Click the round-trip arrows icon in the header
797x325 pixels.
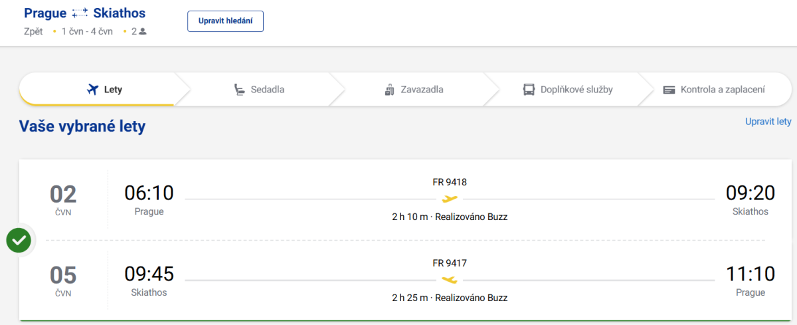tap(80, 14)
